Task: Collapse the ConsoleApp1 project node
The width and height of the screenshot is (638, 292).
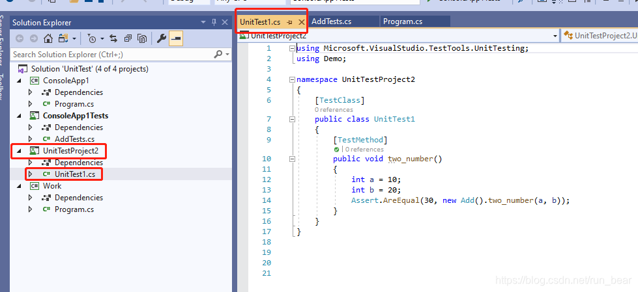Action: pyautogui.click(x=19, y=81)
